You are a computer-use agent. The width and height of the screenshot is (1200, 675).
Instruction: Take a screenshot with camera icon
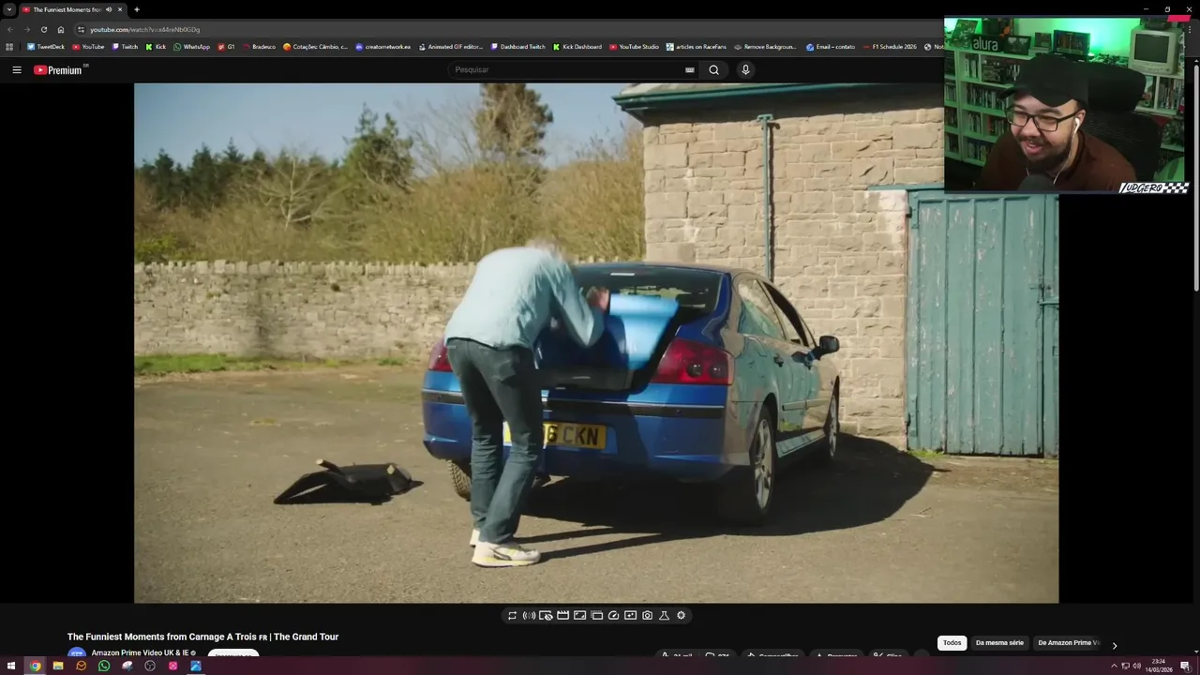coord(647,616)
